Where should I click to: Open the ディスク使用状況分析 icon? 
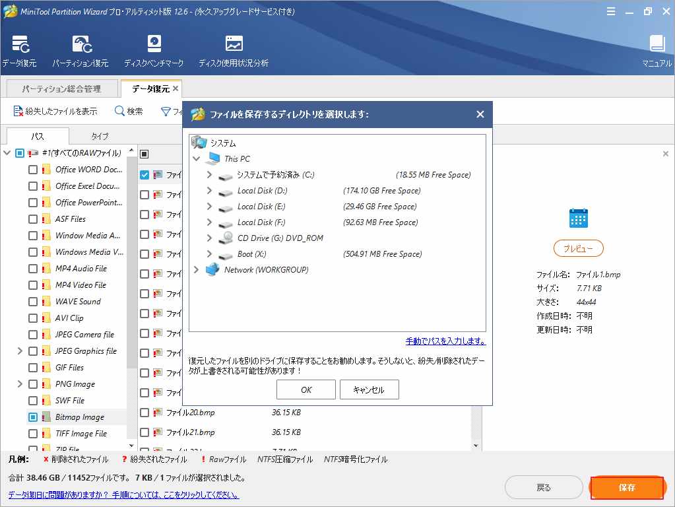coord(233,48)
